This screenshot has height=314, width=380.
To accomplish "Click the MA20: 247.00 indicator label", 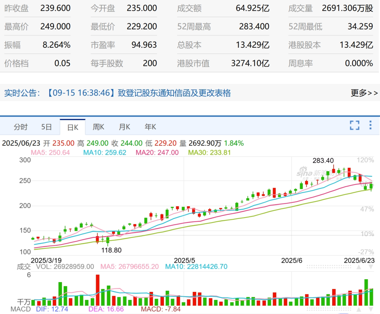I will coord(157,153).
